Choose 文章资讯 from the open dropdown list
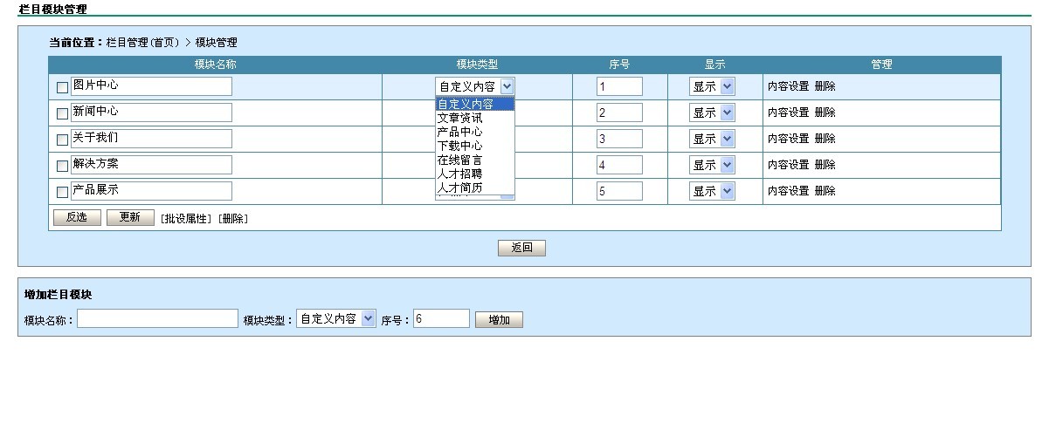The height and width of the screenshot is (423, 1056). (x=459, y=118)
